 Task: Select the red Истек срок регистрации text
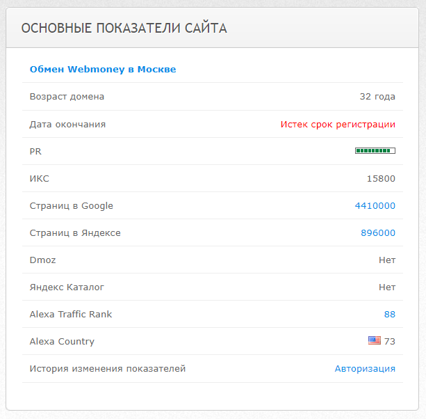pyautogui.click(x=338, y=125)
